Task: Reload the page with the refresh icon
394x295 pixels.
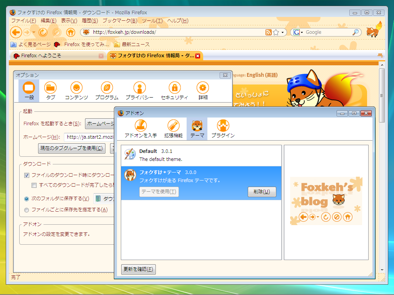Action: click(x=43, y=32)
